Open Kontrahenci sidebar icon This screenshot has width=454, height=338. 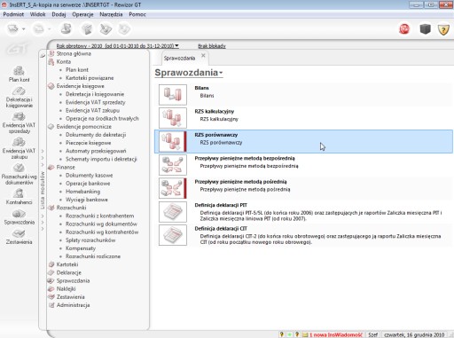[19, 197]
